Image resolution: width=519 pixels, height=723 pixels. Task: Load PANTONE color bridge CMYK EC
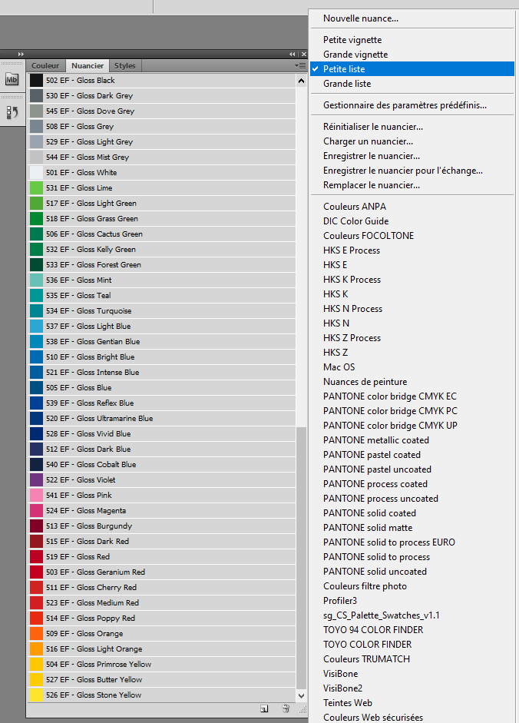coord(390,396)
